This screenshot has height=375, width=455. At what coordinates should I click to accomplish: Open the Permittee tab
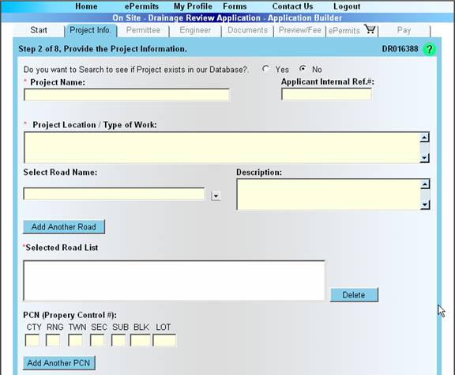click(x=143, y=30)
